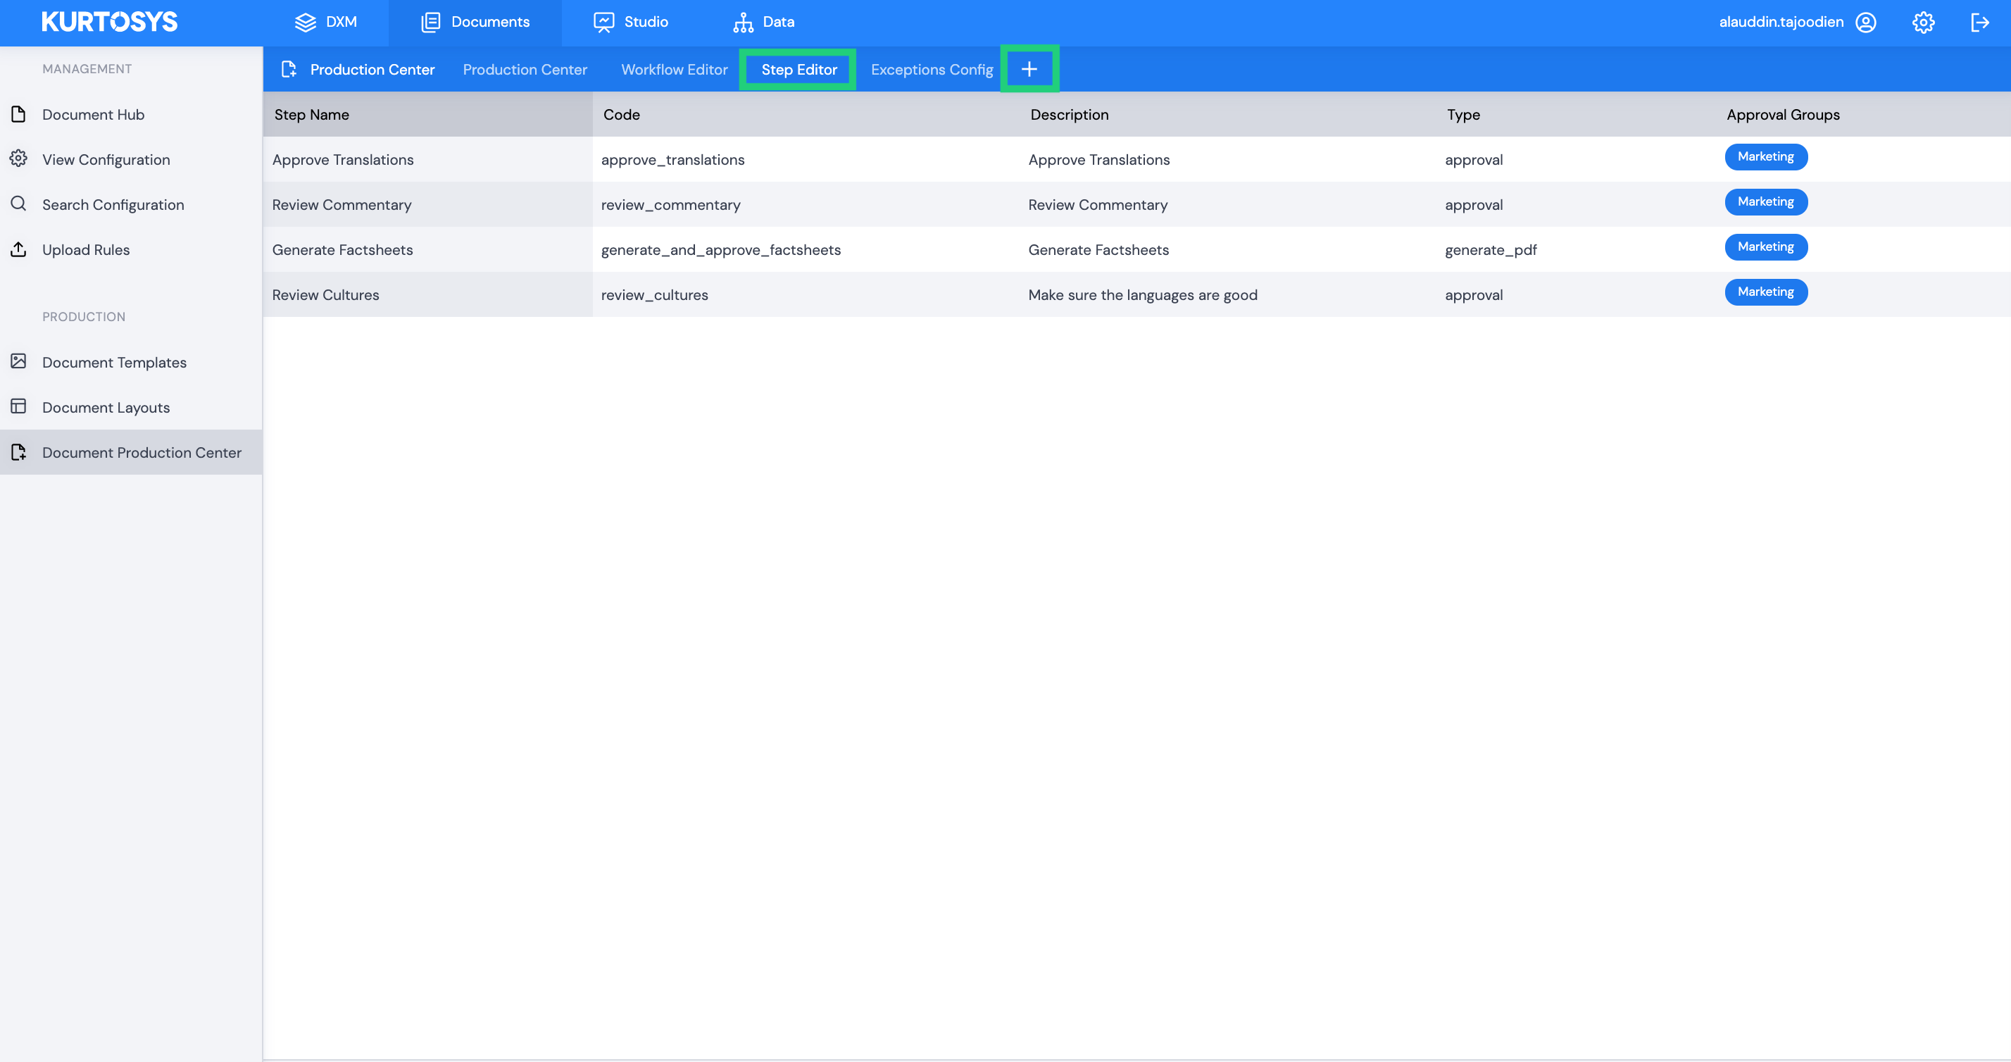This screenshot has height=1062, width=2011.
Task: Open the user profile avatar icon
Action: pyautogui.click(x=1866, y=22)
